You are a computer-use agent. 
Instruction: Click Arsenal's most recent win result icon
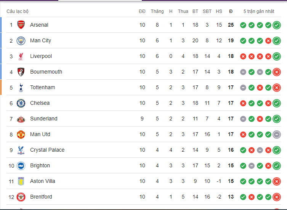coord(277,25)
